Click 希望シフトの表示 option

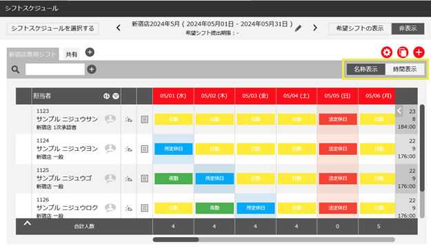[360, 28]
